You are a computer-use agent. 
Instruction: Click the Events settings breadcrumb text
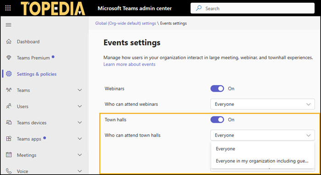click(x=173, y=23)
